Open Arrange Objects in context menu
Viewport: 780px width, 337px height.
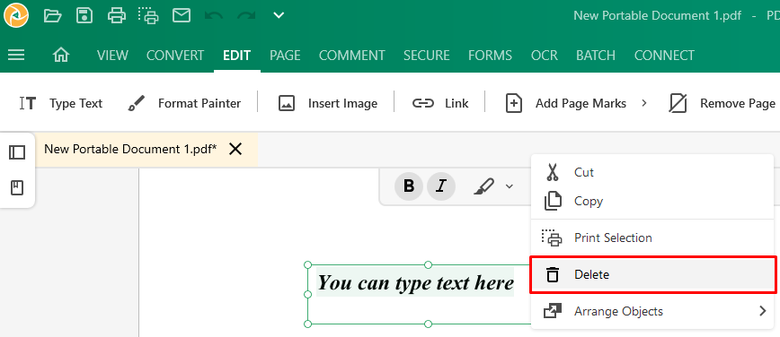tap(652, 311)
